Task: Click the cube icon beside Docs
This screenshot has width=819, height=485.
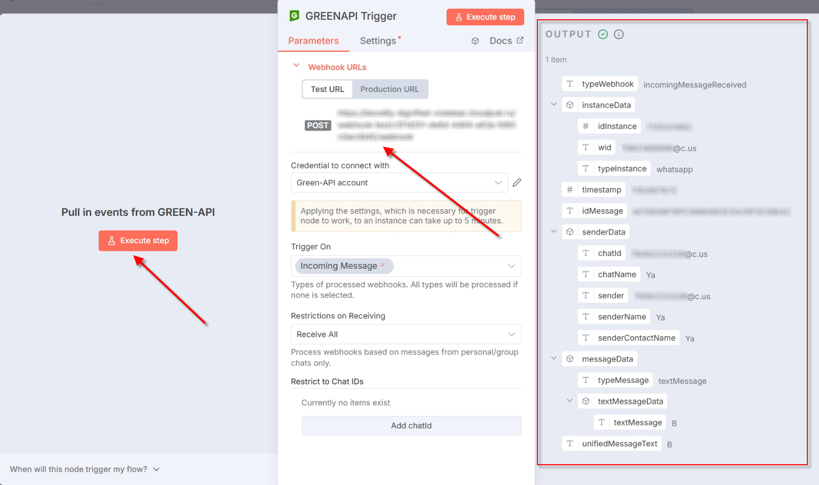Action: (475, 41)
